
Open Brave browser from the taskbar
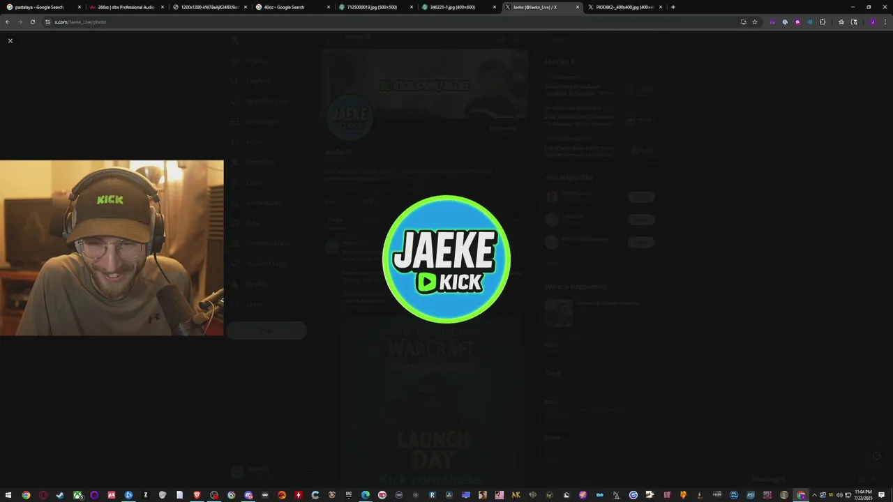pyautogui.click(x=197, y=495)
